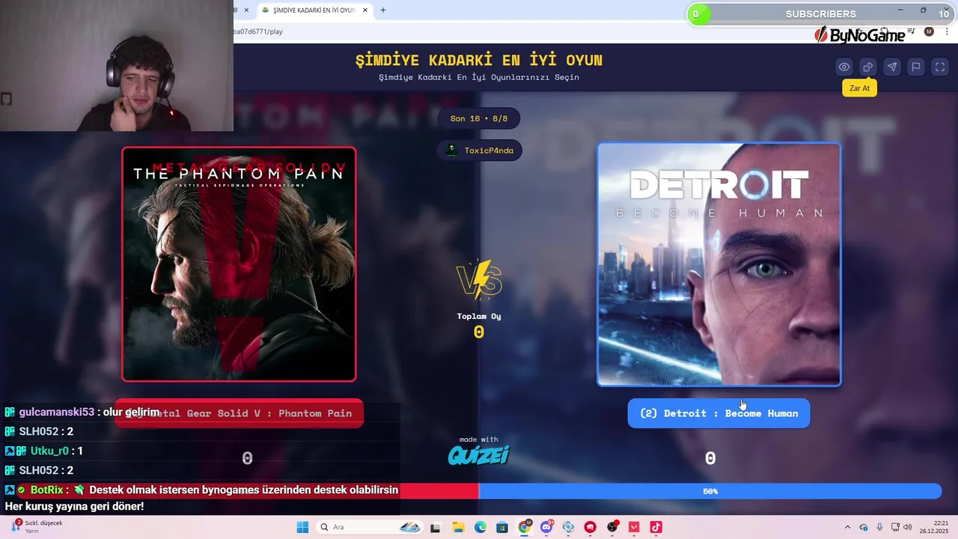Open Discord from the taskbar
This screenshot has height=539, width=958.
coord(546,527)
